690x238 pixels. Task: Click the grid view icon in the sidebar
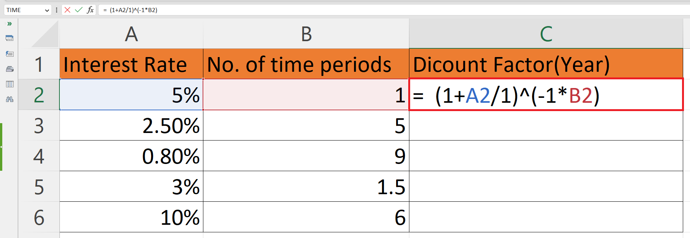[x=10, y=84]
